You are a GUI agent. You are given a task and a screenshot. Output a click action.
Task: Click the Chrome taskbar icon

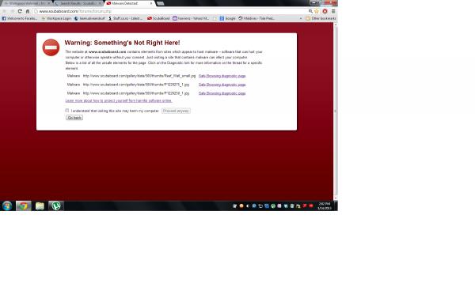click(23, 206)
